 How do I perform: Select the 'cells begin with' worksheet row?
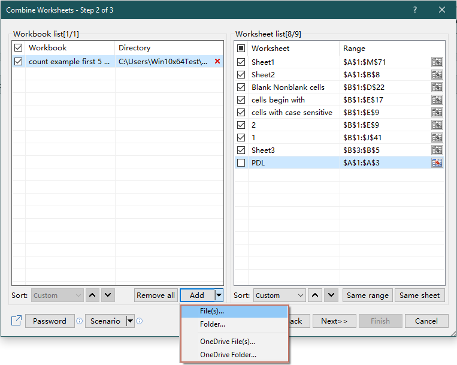pyautogui.click(x=278, y=100)
